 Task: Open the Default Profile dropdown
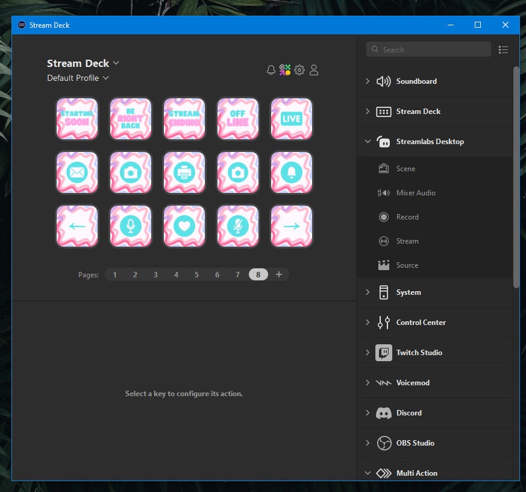coord(78,78)
